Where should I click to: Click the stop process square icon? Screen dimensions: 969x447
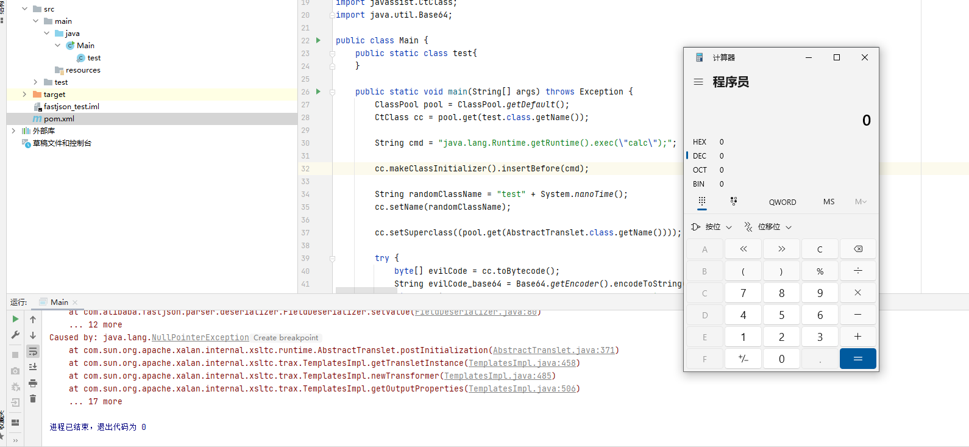click(x=15, y=354)
